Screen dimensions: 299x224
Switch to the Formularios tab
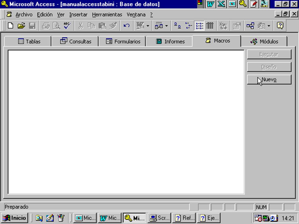coord(122,41)
